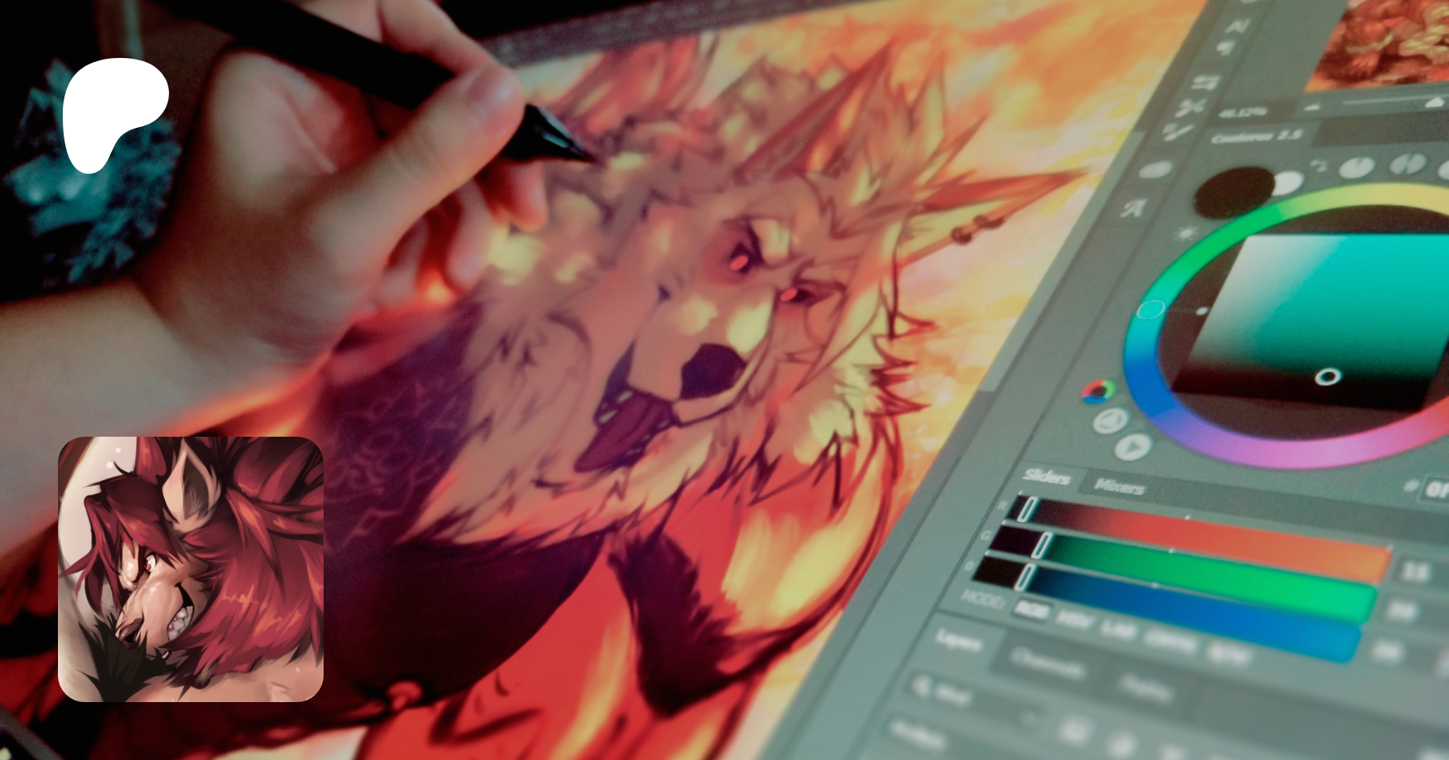Click the dark foreground color swatch
Image resolution: width=1449 pixels, height=760 pixels.
click(1232, 193)
